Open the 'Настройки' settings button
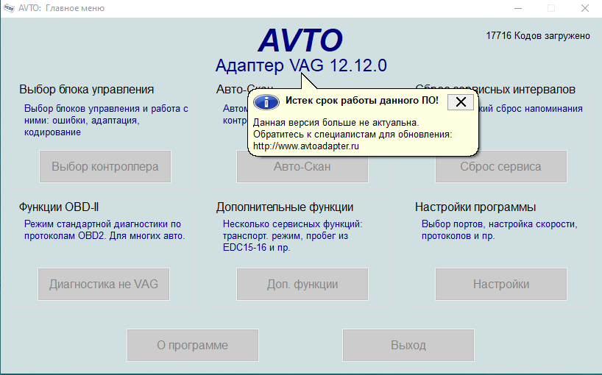The height and width of the screenshot is (375, 602). (500, 285)
